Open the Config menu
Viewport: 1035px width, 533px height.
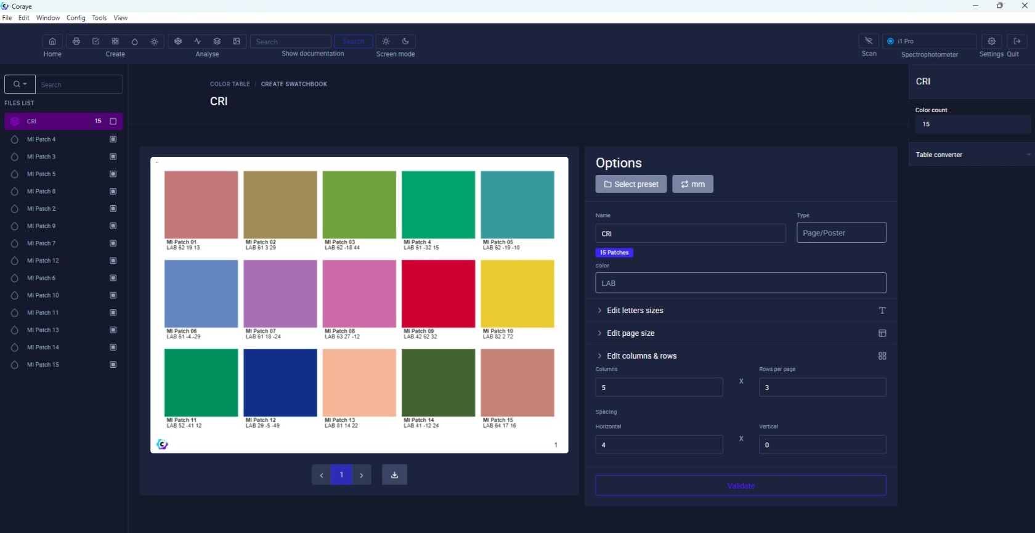pos(76,18)
